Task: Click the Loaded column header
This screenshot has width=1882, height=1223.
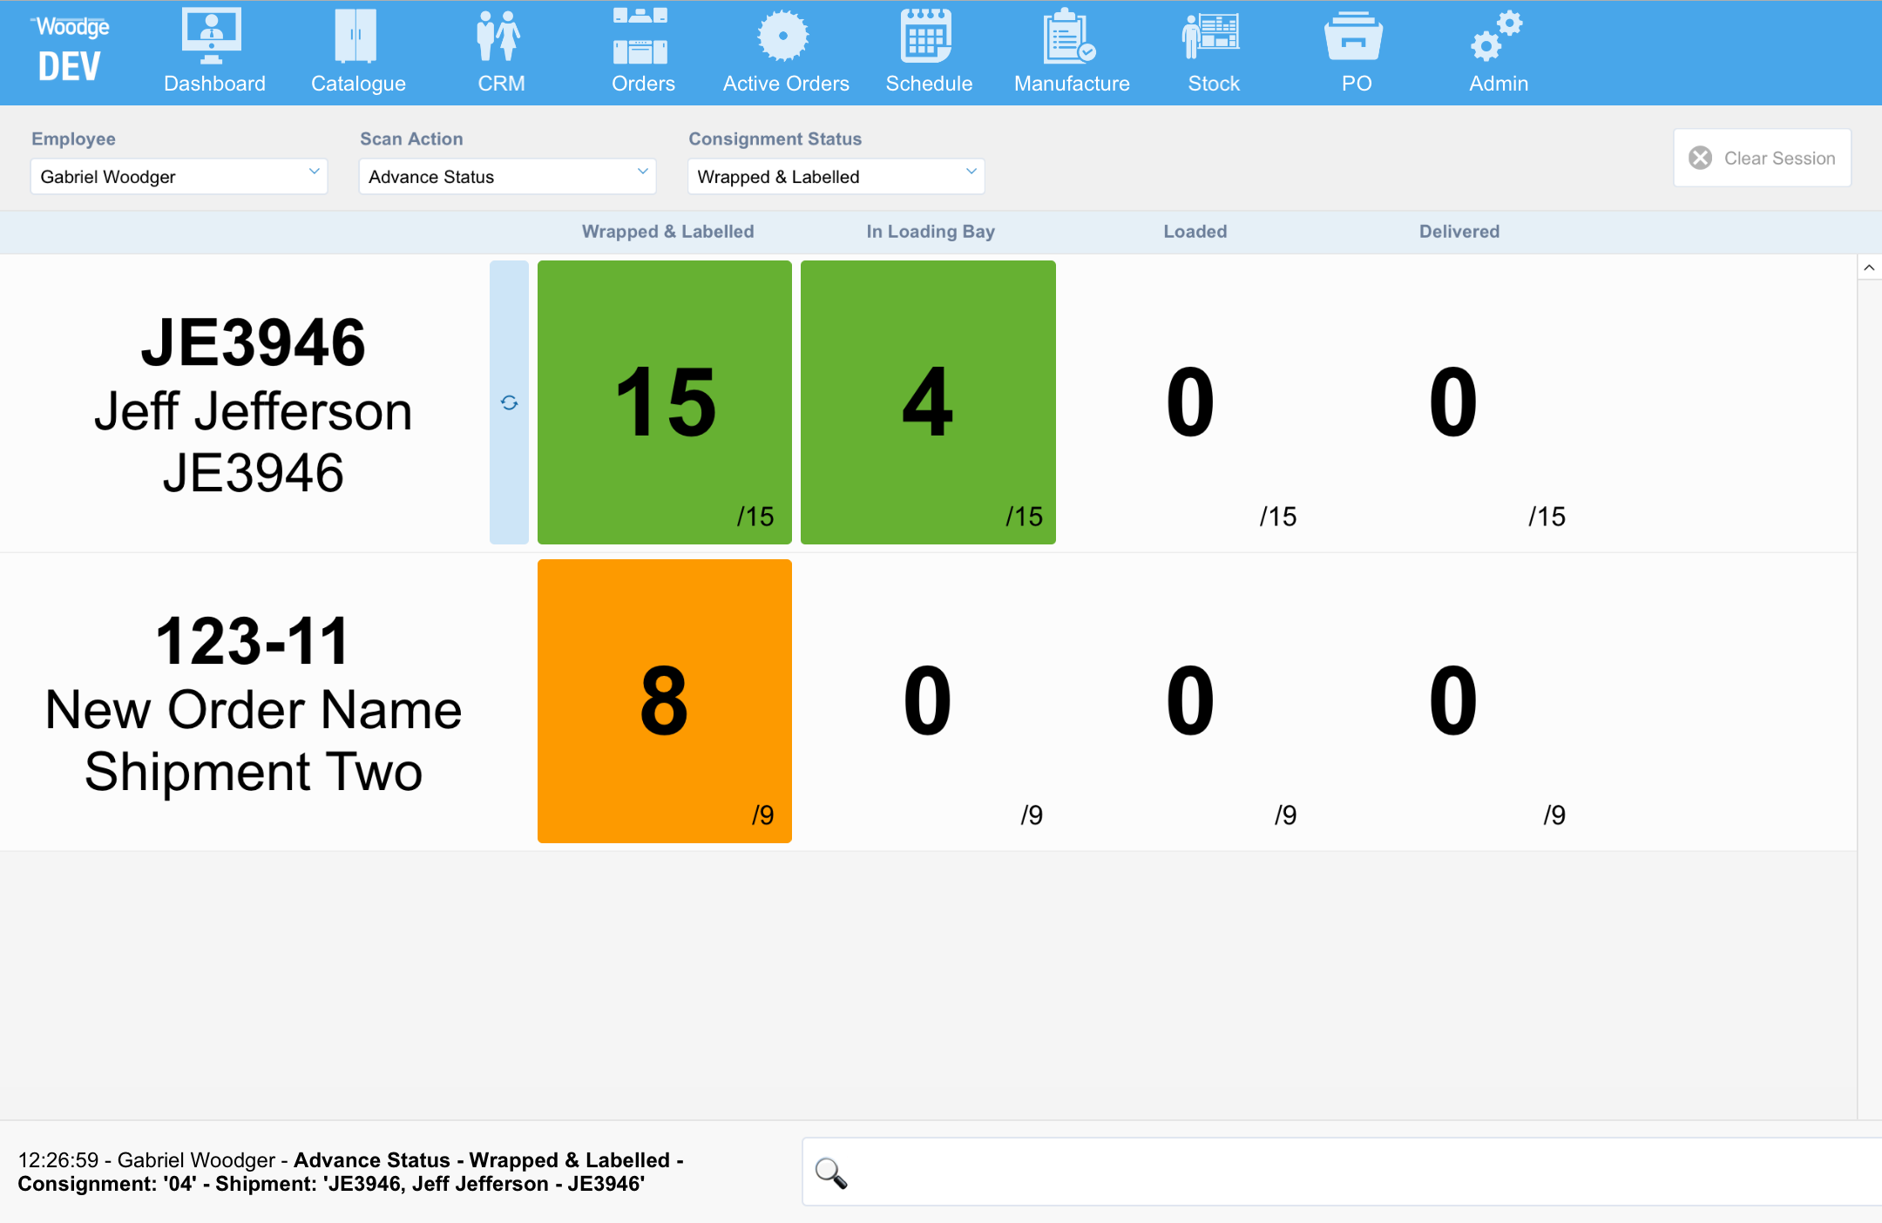Action: (x=1195, y=232)
